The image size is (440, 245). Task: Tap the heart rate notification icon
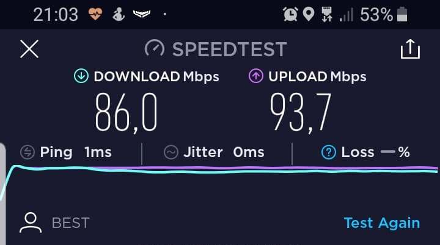[95, 14]
